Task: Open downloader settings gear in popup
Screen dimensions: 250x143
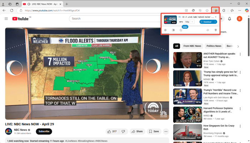Action: click(x=165, y=30)
